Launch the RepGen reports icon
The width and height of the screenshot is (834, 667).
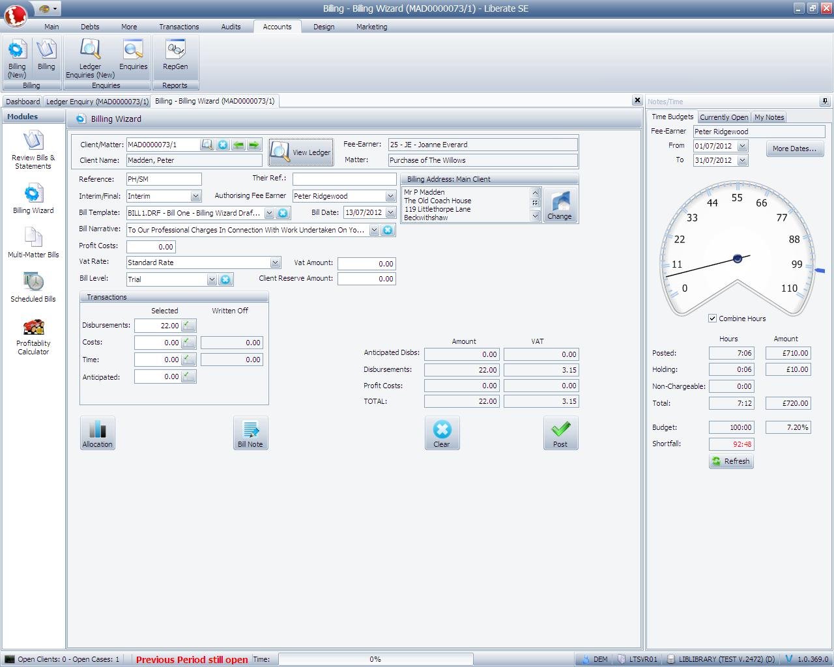click(175, 56)
